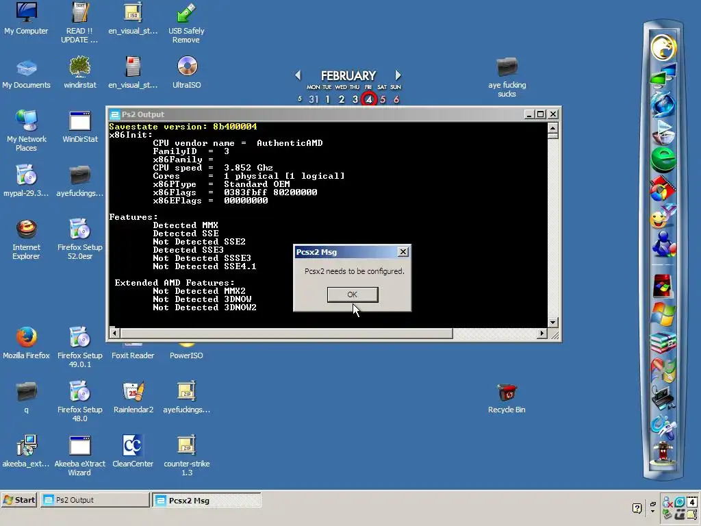Screen dimensions: 701x526
Task: Launch the MSN Messenger buddy icon in the dock
Action: (x=663, y=244)
